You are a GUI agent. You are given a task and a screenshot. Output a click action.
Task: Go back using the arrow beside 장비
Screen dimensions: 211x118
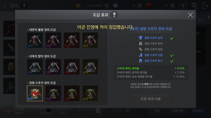coord(5,6)
